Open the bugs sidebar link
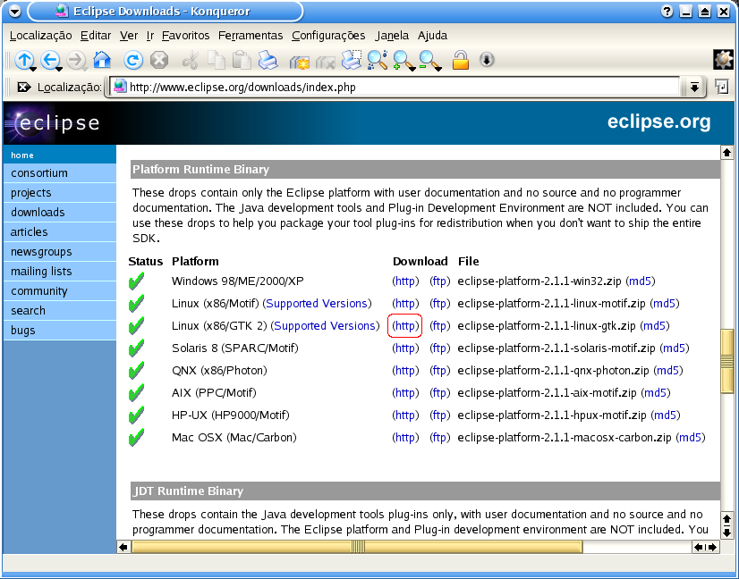739x579 pixels. (x=60, y=331)
